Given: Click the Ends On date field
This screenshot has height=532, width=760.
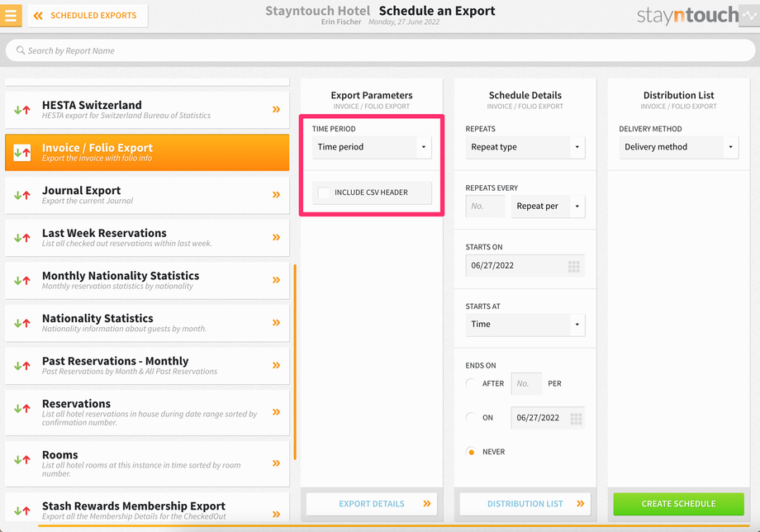Looking at the screenshot, I should point(548,418).
